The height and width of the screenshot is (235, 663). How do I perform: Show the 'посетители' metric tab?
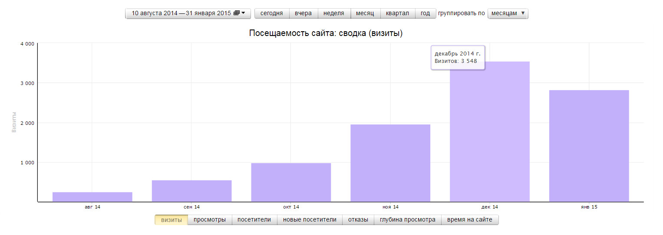coord(254,220)
